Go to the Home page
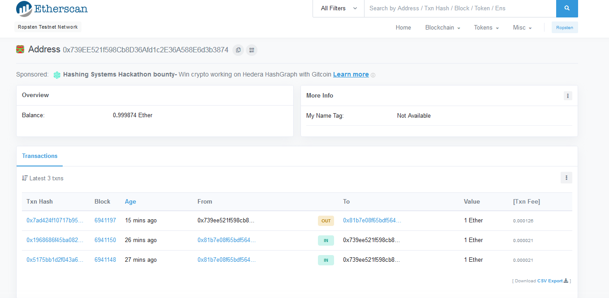Image resolution: width=609 pixels, height=298 pixels. pyautogui.click(x=403, y=28)
